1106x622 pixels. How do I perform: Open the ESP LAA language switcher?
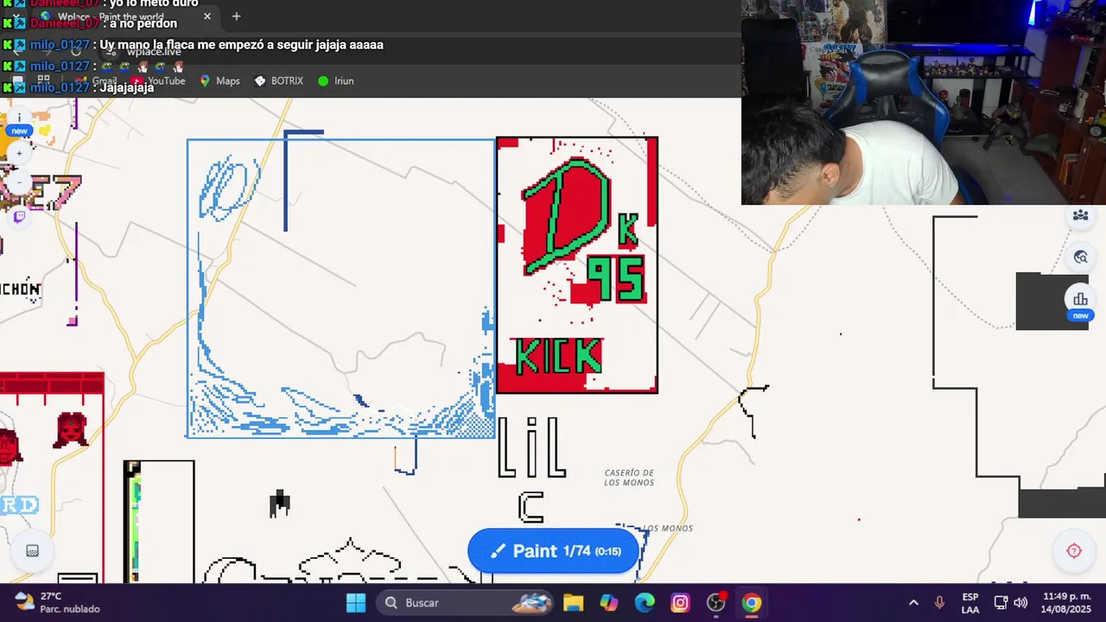(970, 603)
